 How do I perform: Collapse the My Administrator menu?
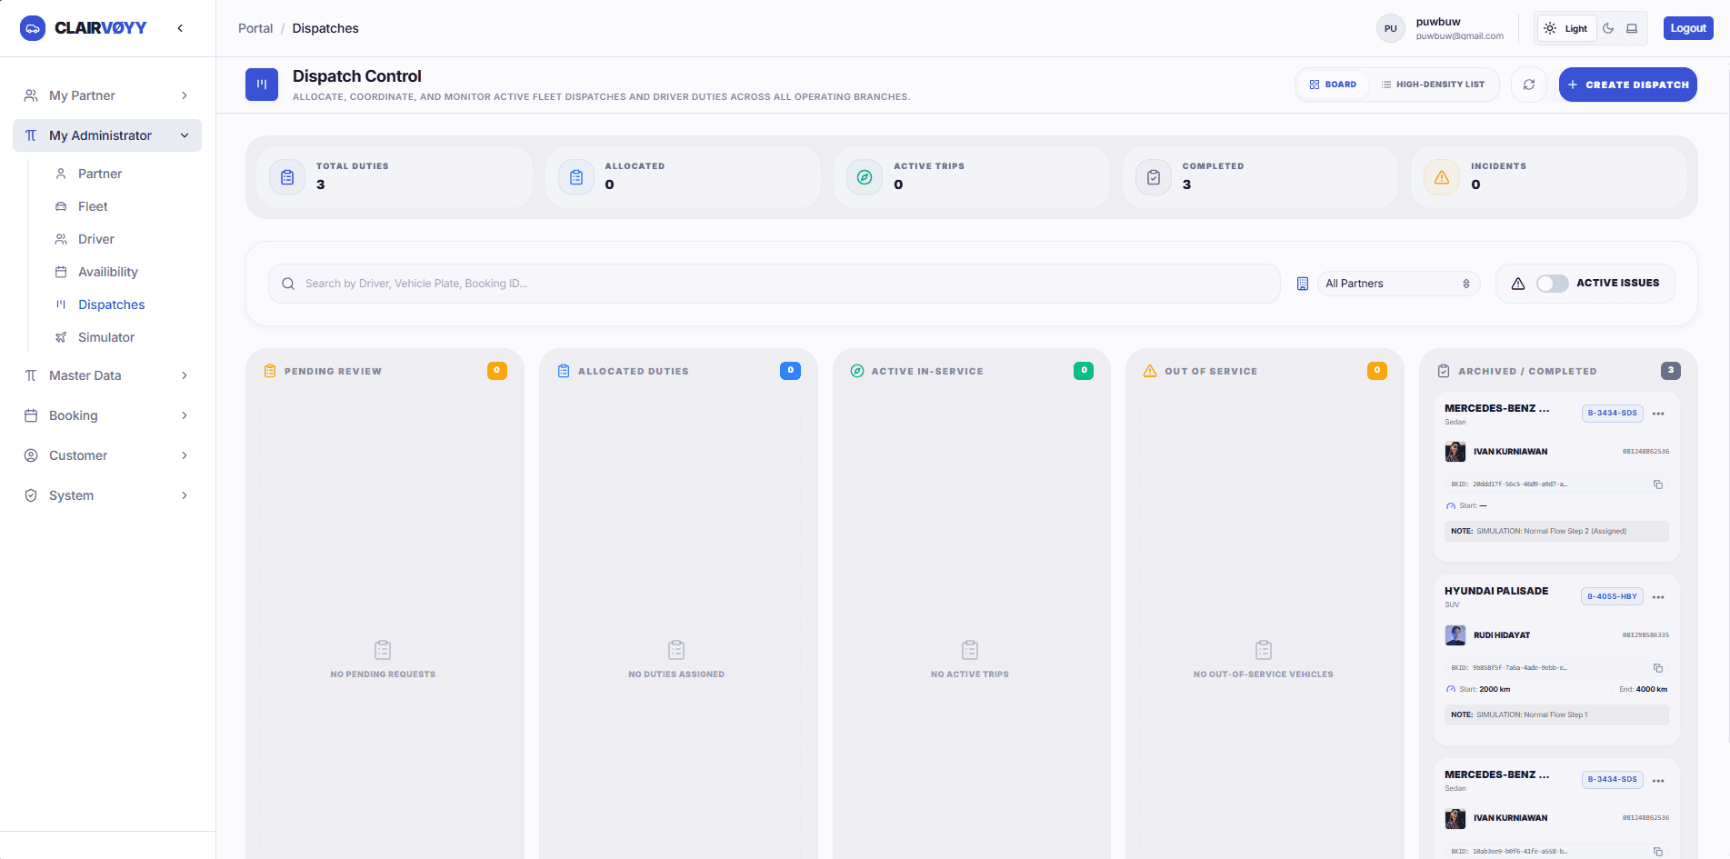(x=107, y=135)
